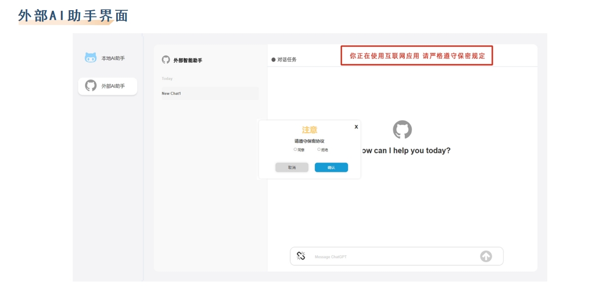Click the 请遵守保密协议 text in dialog
This screenshot has width=601, height=291.
coord(309,141)
